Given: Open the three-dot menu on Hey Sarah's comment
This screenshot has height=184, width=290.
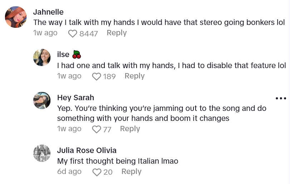Looking at the screenshot, I should coord(281,98).
